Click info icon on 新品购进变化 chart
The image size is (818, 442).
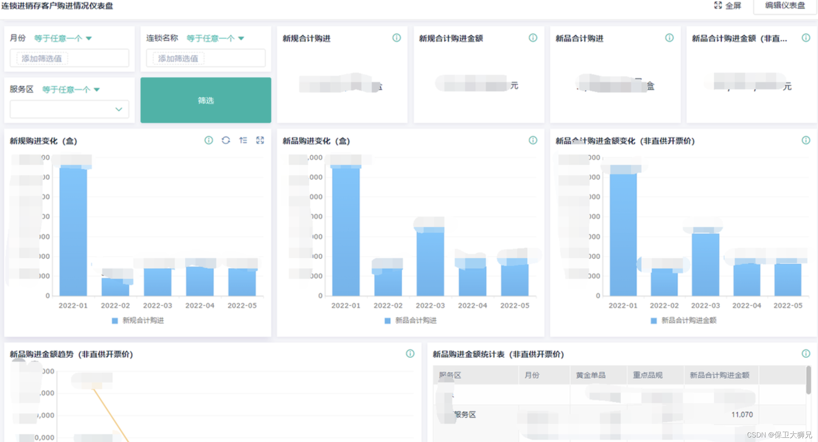(x=533, y=141)
